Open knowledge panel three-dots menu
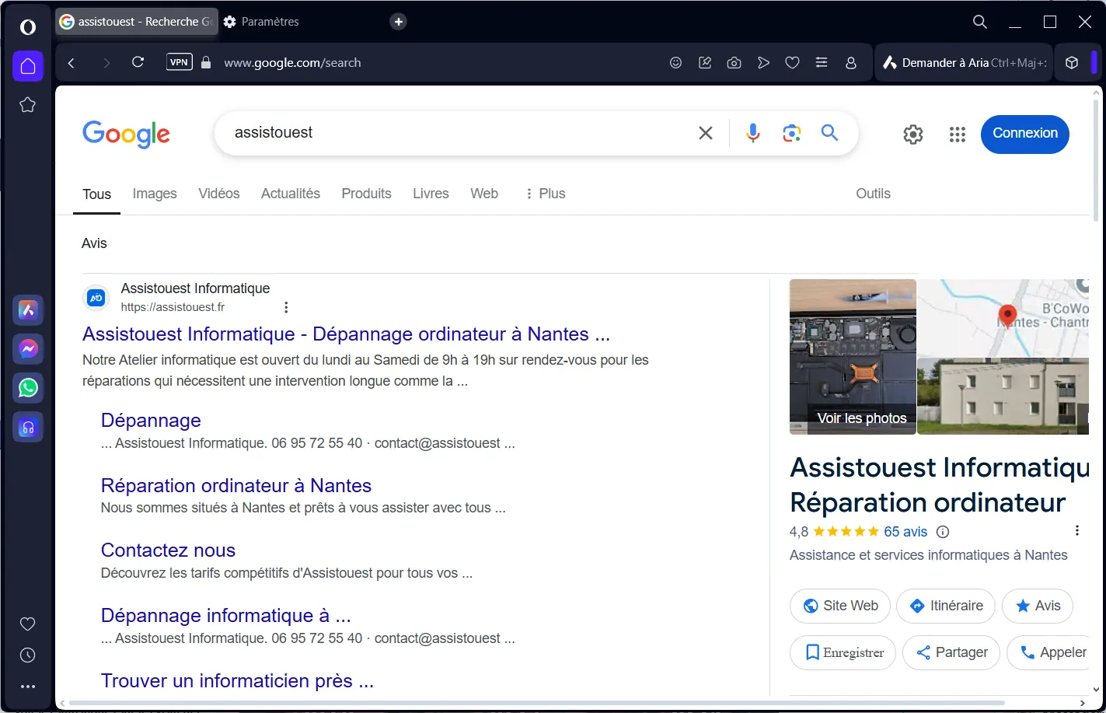Screen dimensions: 1106x713 1076,530
